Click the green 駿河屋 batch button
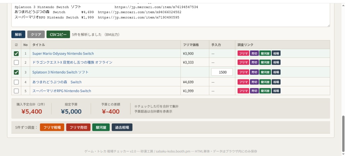 coord(101,127)
